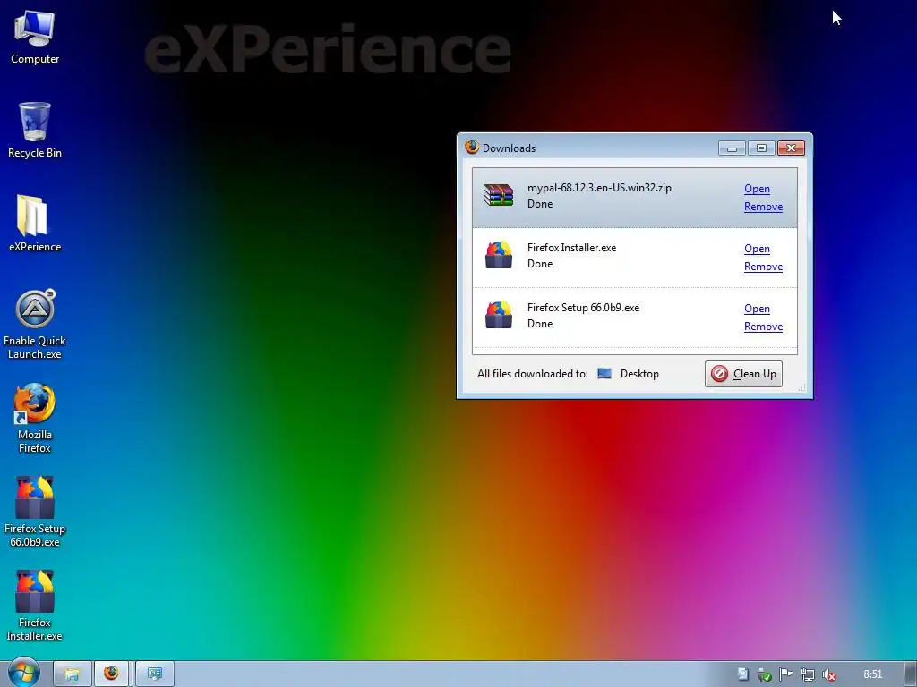This screenshot has height=687, width=917.
Task: Open the mypal-68.12.3 zip download
Action: click(757, 189)
